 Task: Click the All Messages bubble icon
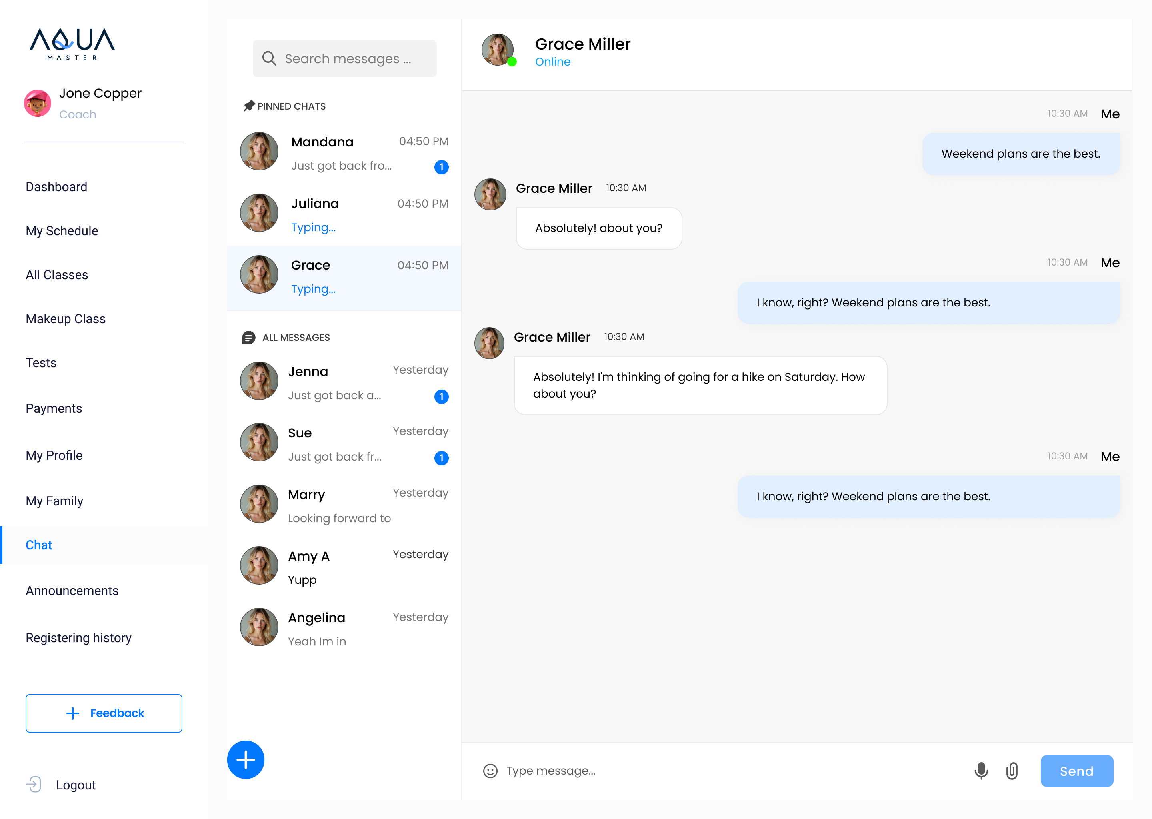[248, 338]
